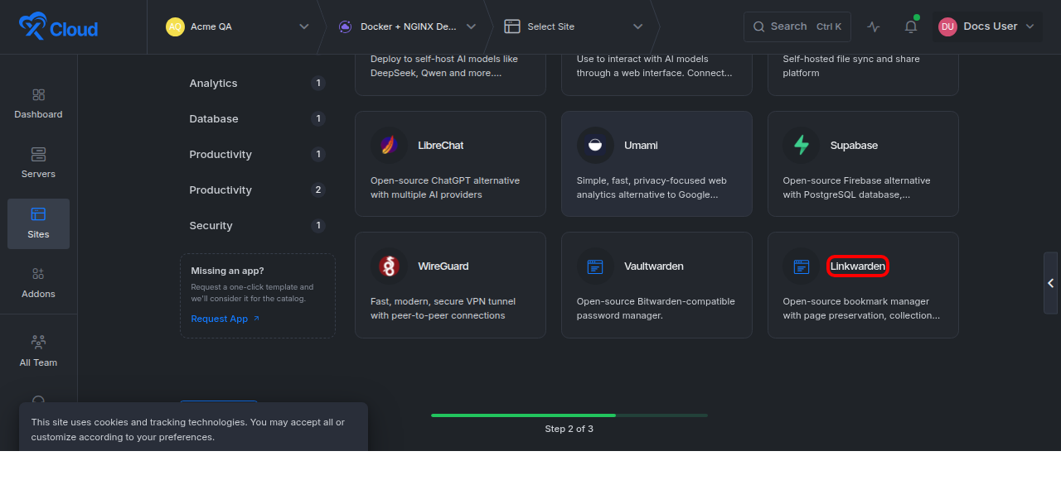Click 'Request a one-click template' text
Screen dimensions: 1061x504
tap(252, 293)
